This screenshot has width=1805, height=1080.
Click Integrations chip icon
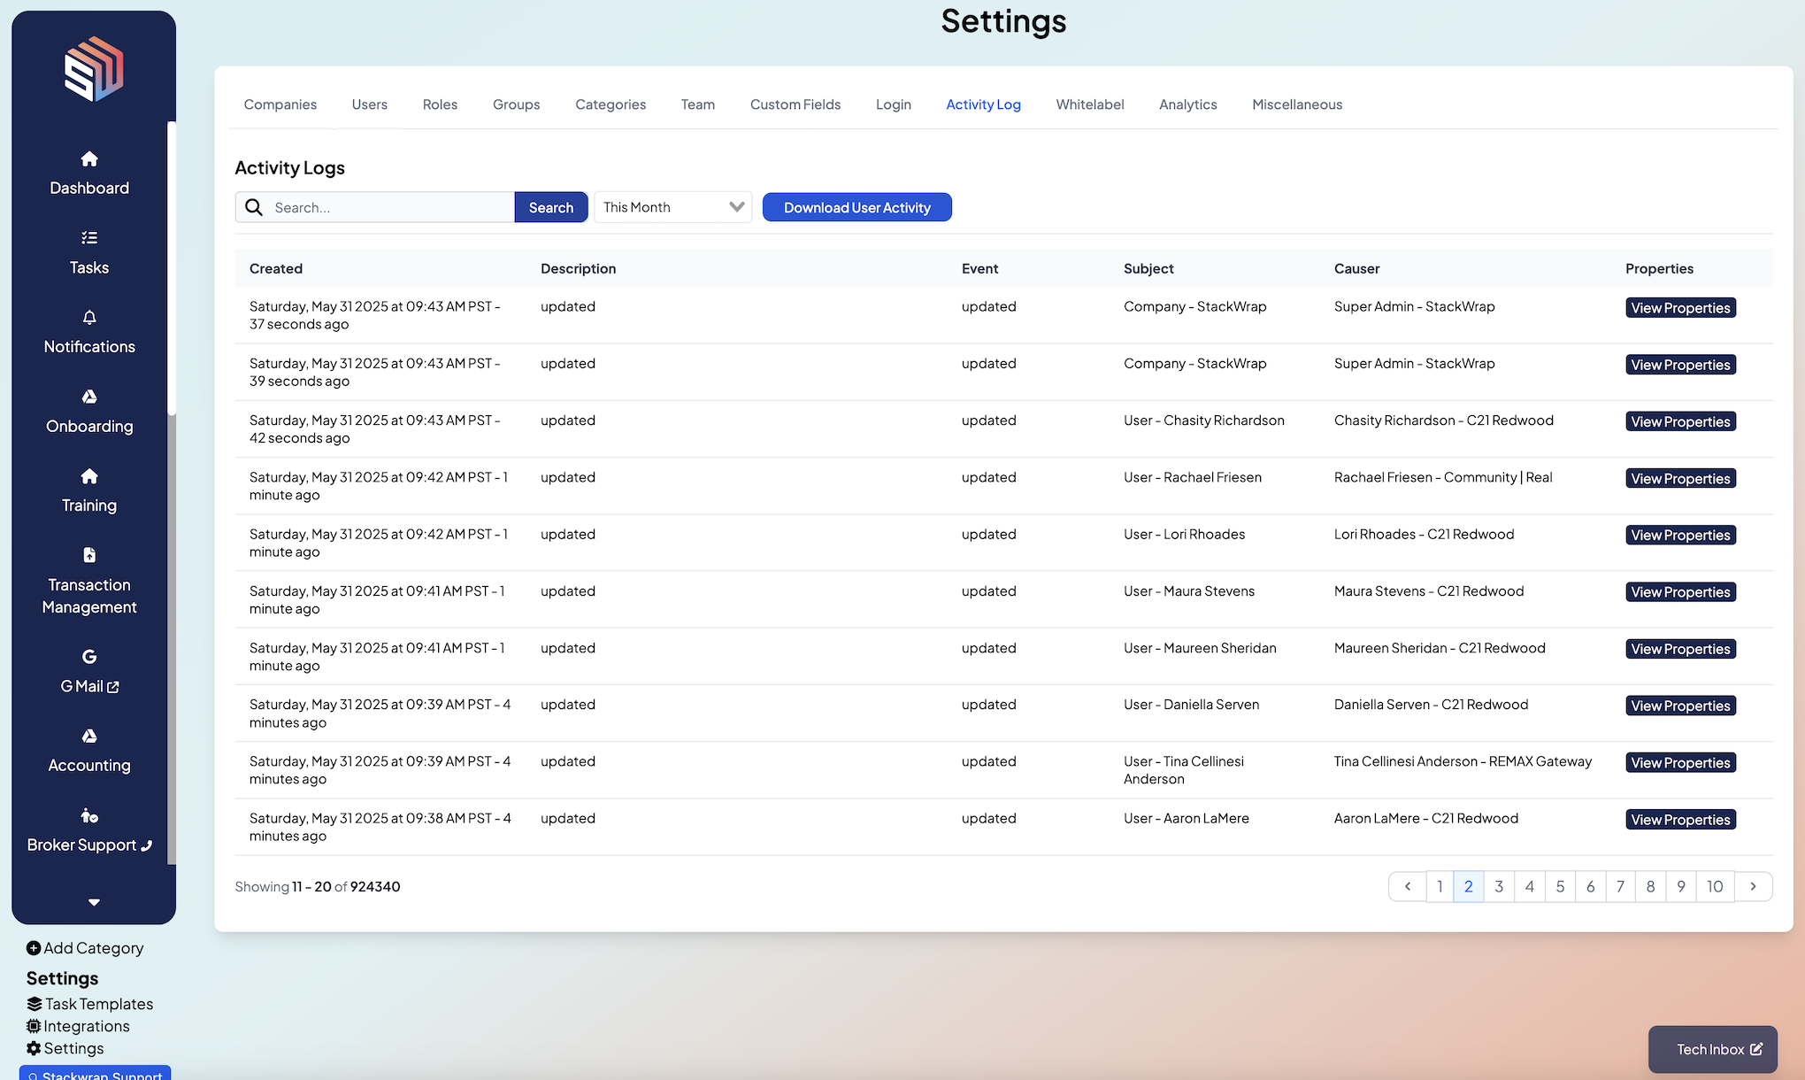[x=34, y=1026]
